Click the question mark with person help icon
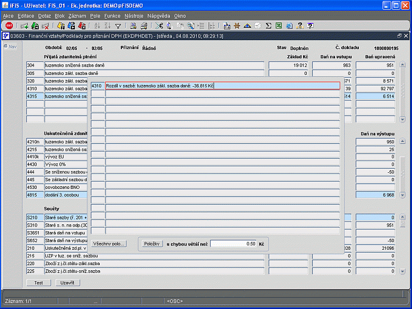This screenshot has height=309, width=412. (x=300, y=26)
